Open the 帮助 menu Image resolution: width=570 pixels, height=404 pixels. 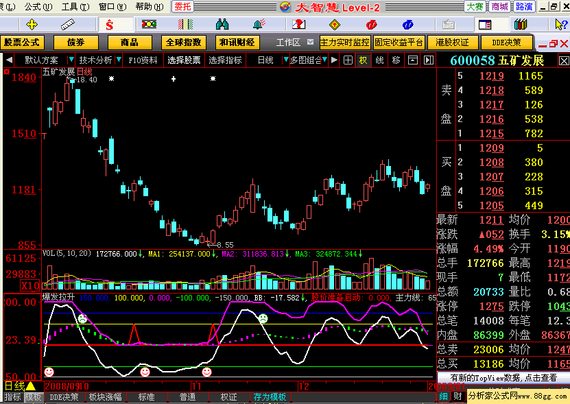point(150,7)
